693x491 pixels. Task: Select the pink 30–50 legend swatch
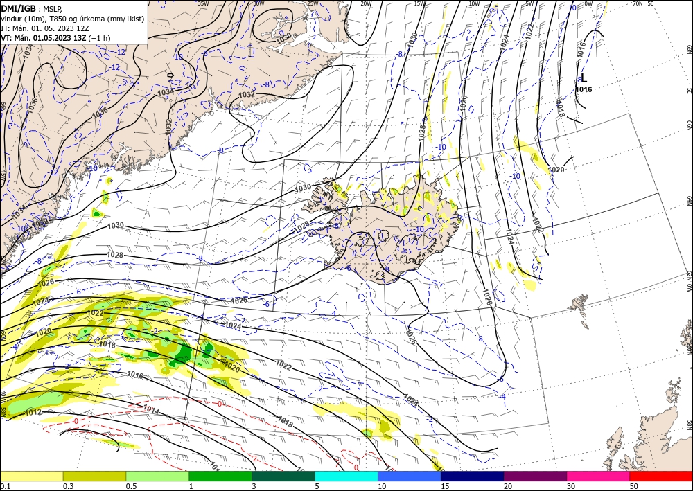coord(599,476)
